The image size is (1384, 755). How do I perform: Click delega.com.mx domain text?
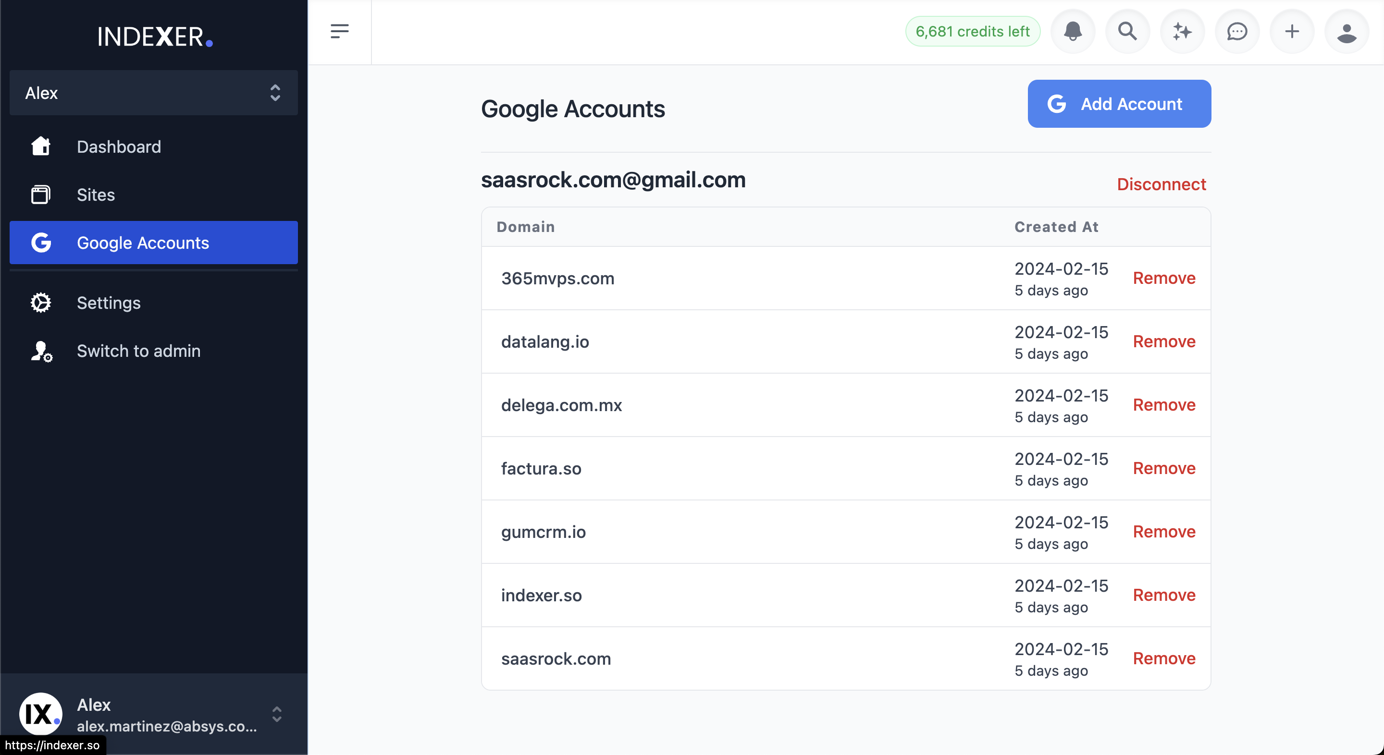[x=561, y=405]
